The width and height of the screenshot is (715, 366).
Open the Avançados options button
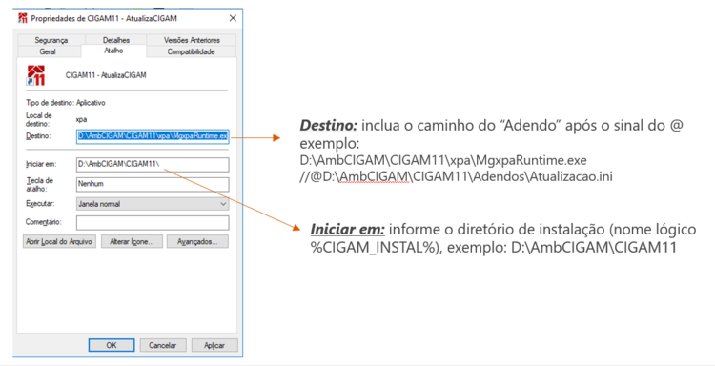(x=197, y=241)
